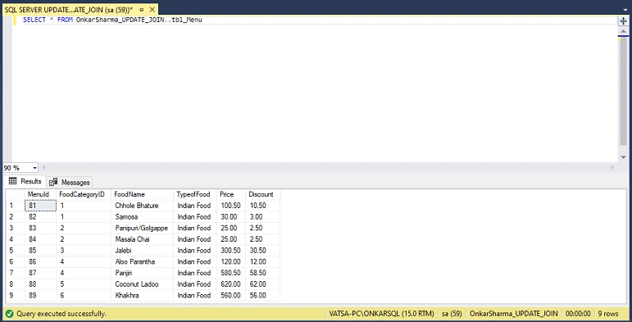632x322 pixels.
Task: Click row header number 9
Action: pos(16,296)
